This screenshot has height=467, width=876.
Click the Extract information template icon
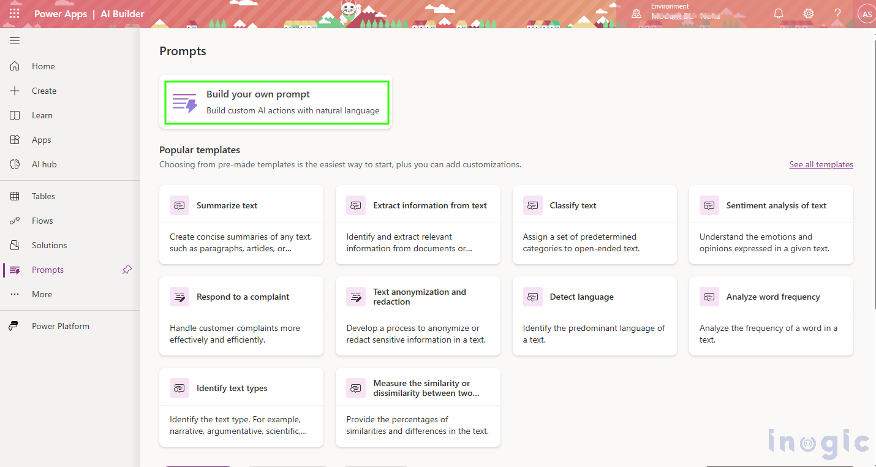356,205
